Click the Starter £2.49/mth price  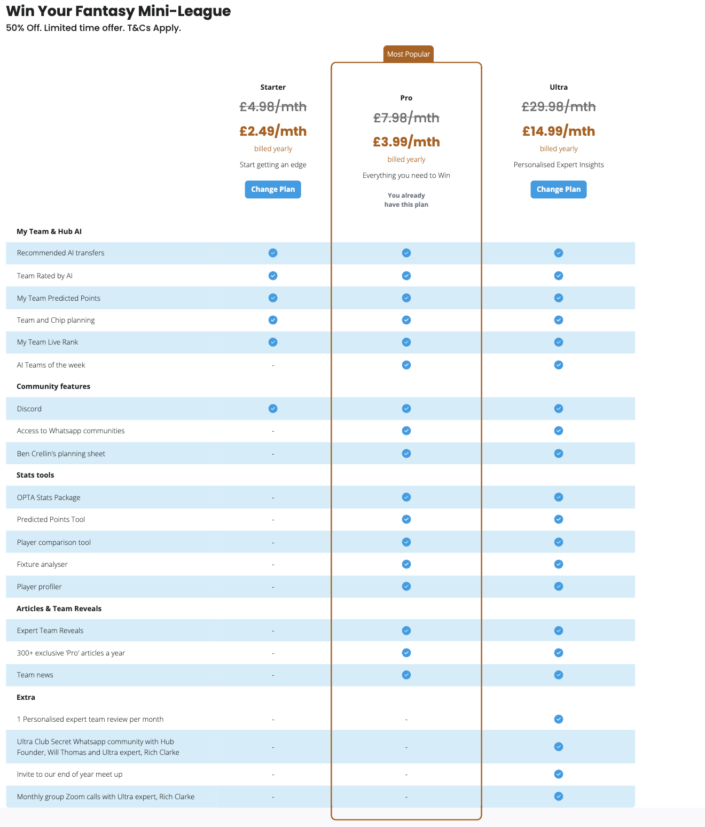pyautogui.click(x=273, y=131)
